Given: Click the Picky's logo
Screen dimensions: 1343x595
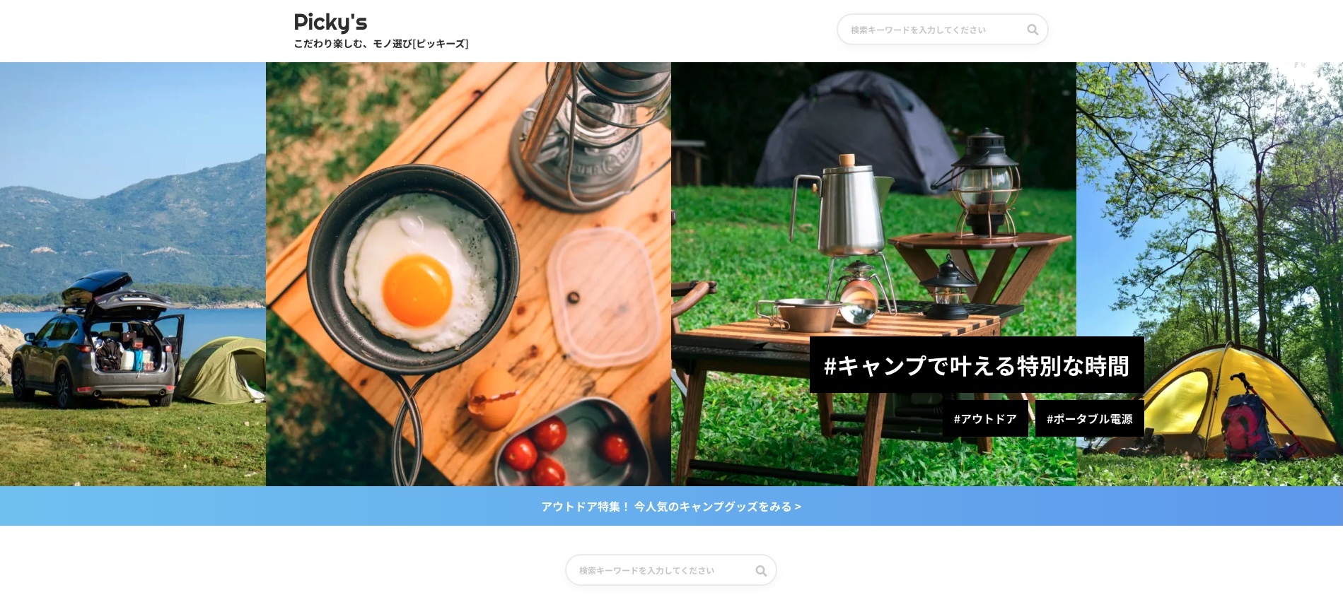Looking at the screenshot, I should pyautogui.click(x=330, y=22).
